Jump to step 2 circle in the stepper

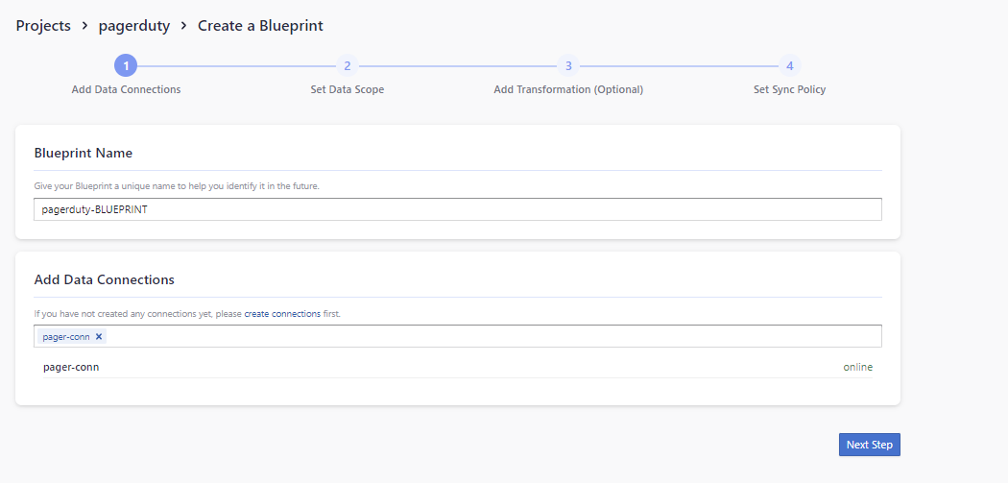(348, 65)
